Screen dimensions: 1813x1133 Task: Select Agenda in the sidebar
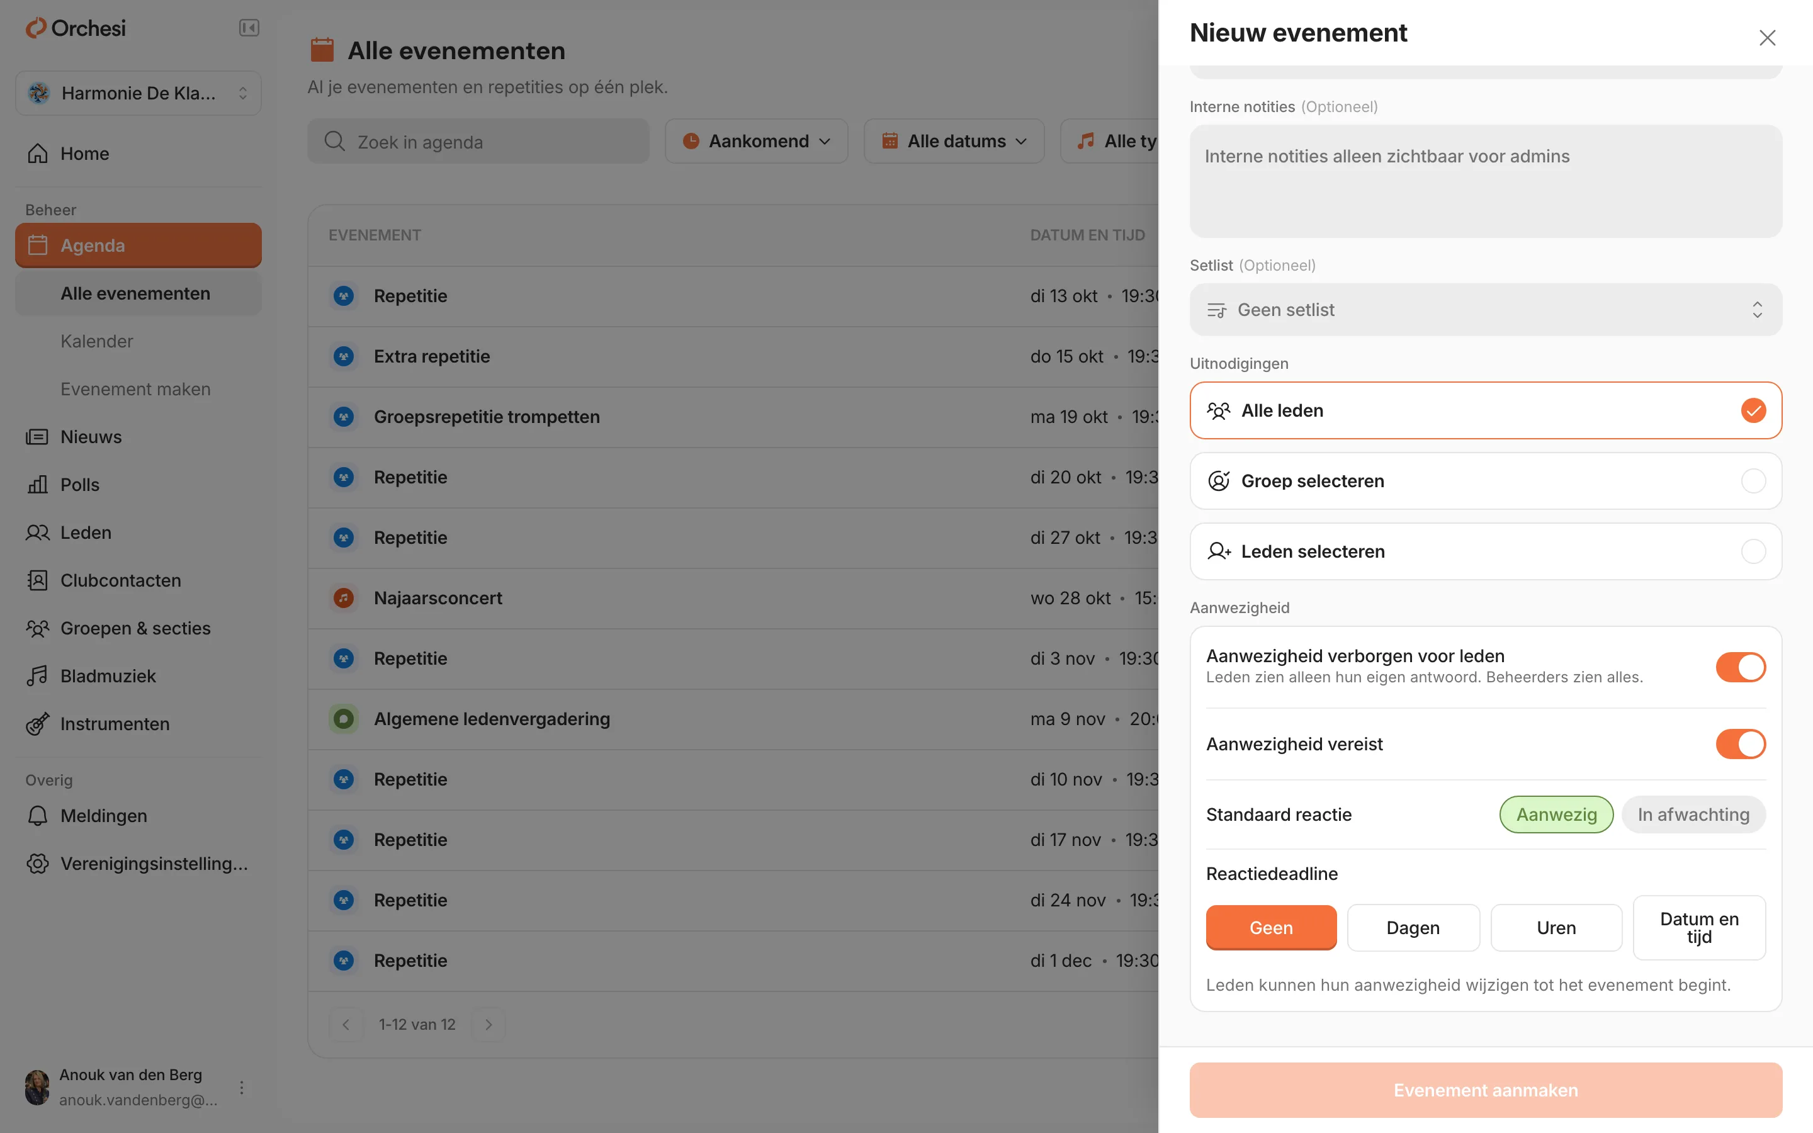[138, 245]
